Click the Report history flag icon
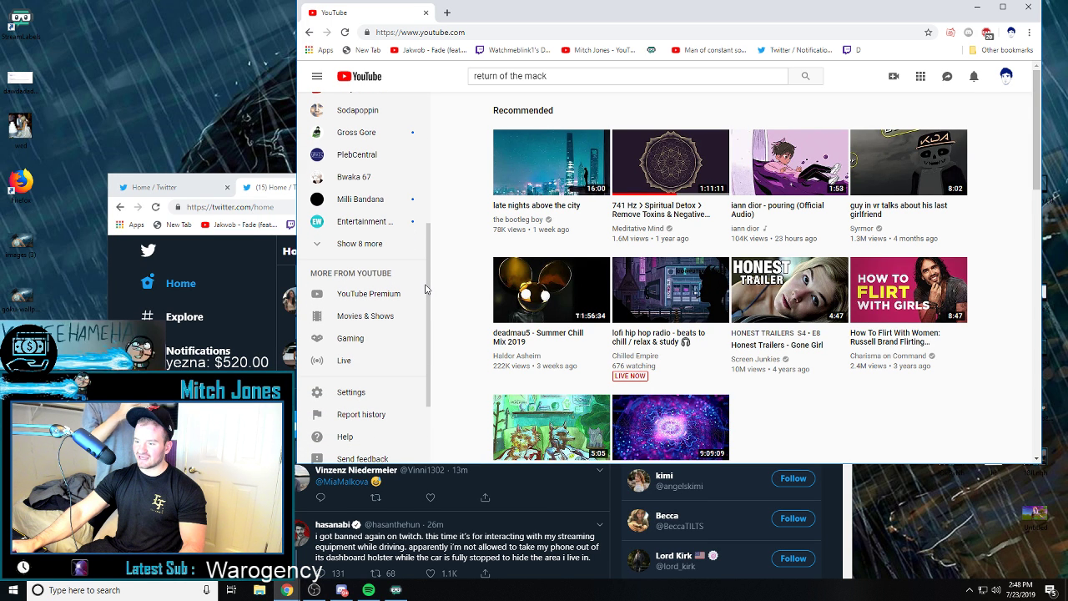Screen dimensions: 1068x601 [x=317, y=415]
